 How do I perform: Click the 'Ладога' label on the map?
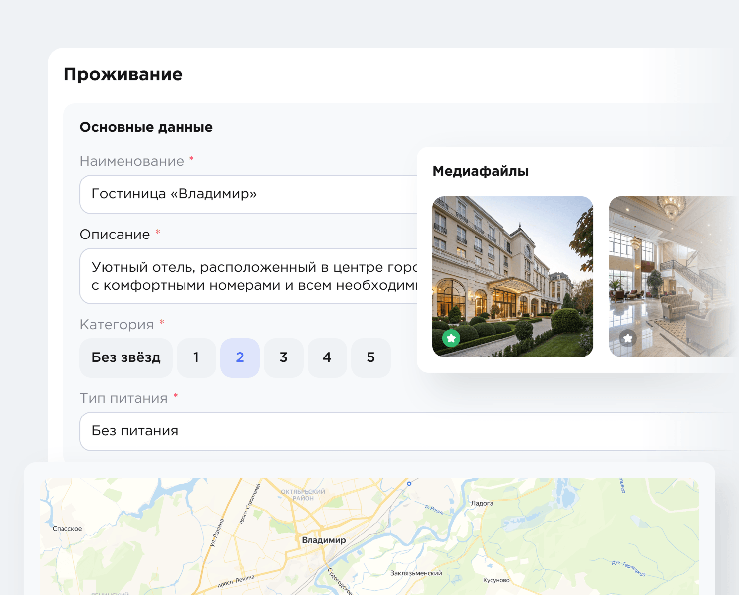point(482,503)
